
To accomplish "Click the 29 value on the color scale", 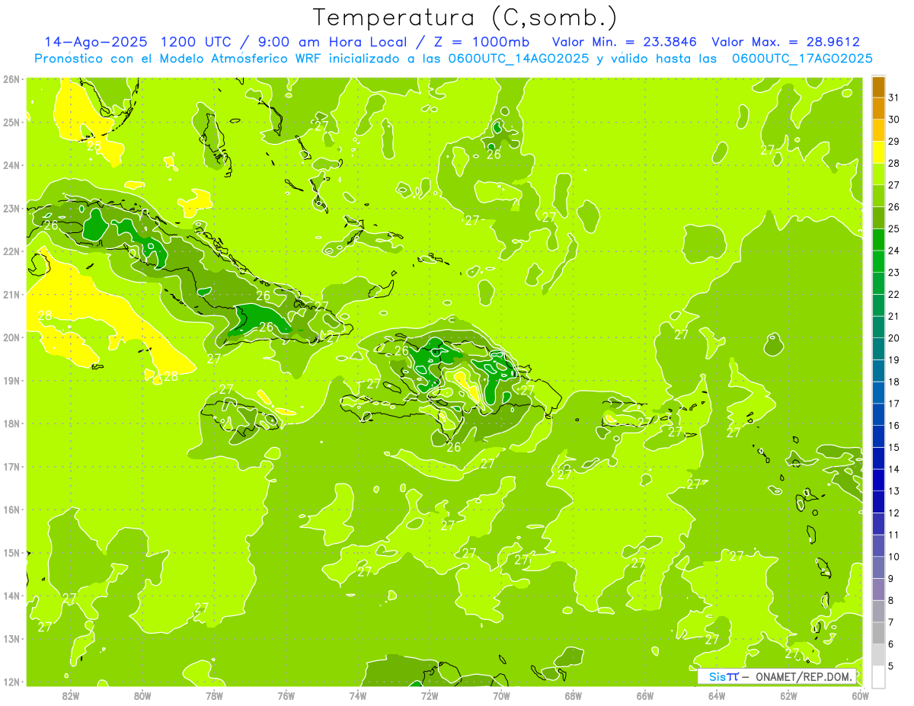I will click(x=893, y=141).
